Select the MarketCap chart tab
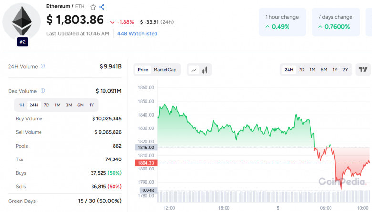Screen dimensions: 372x212 (165, 70)
